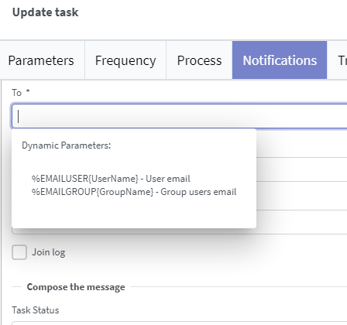The image size is (347, 325).
Task: Click the Dynamic Parameters heading
Action: tap(67, 145)
